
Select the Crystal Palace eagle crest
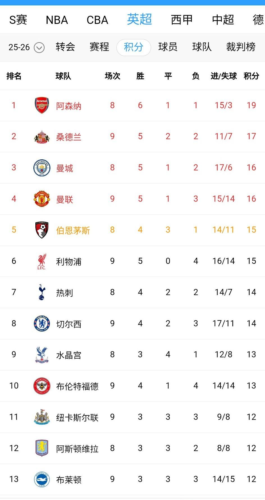point(42,355)
